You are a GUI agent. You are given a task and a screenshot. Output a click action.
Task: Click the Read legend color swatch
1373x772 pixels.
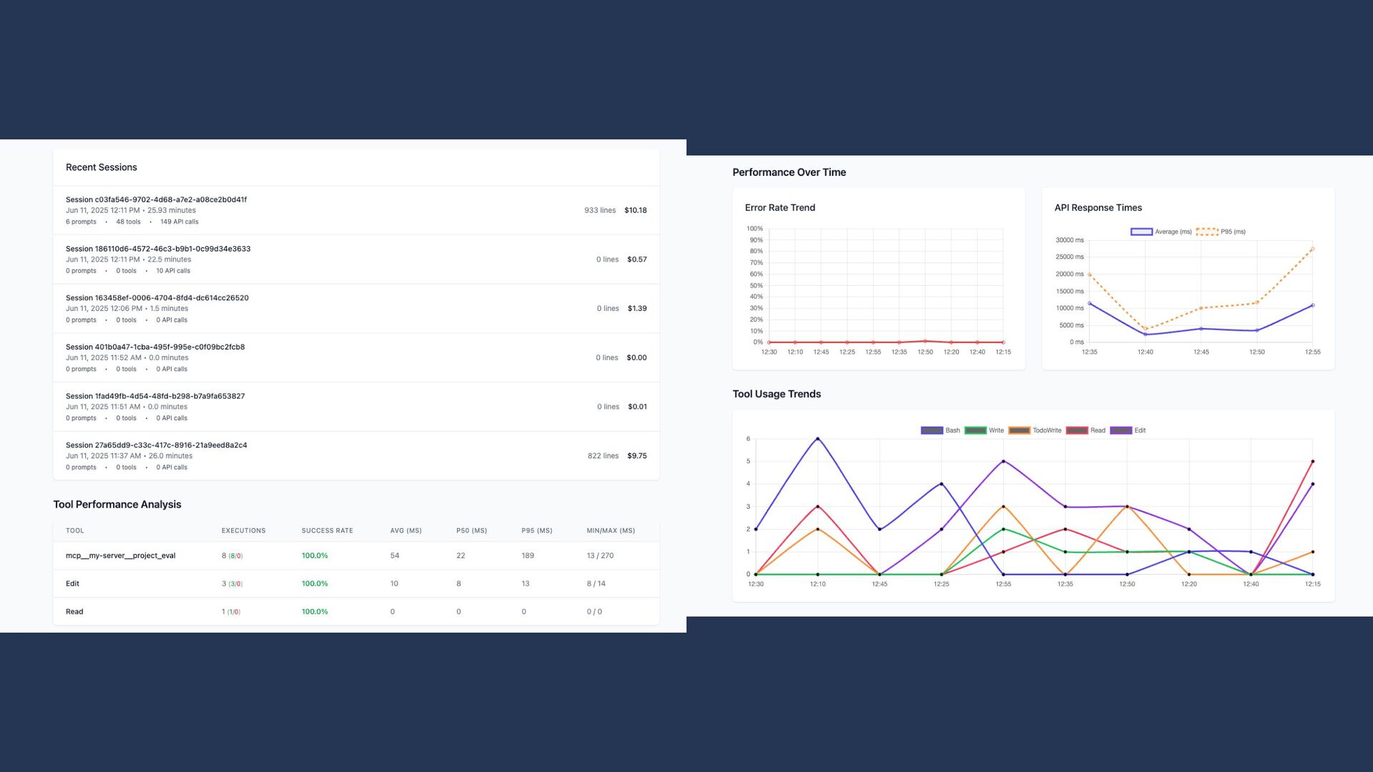click(x=1077, y=430)
